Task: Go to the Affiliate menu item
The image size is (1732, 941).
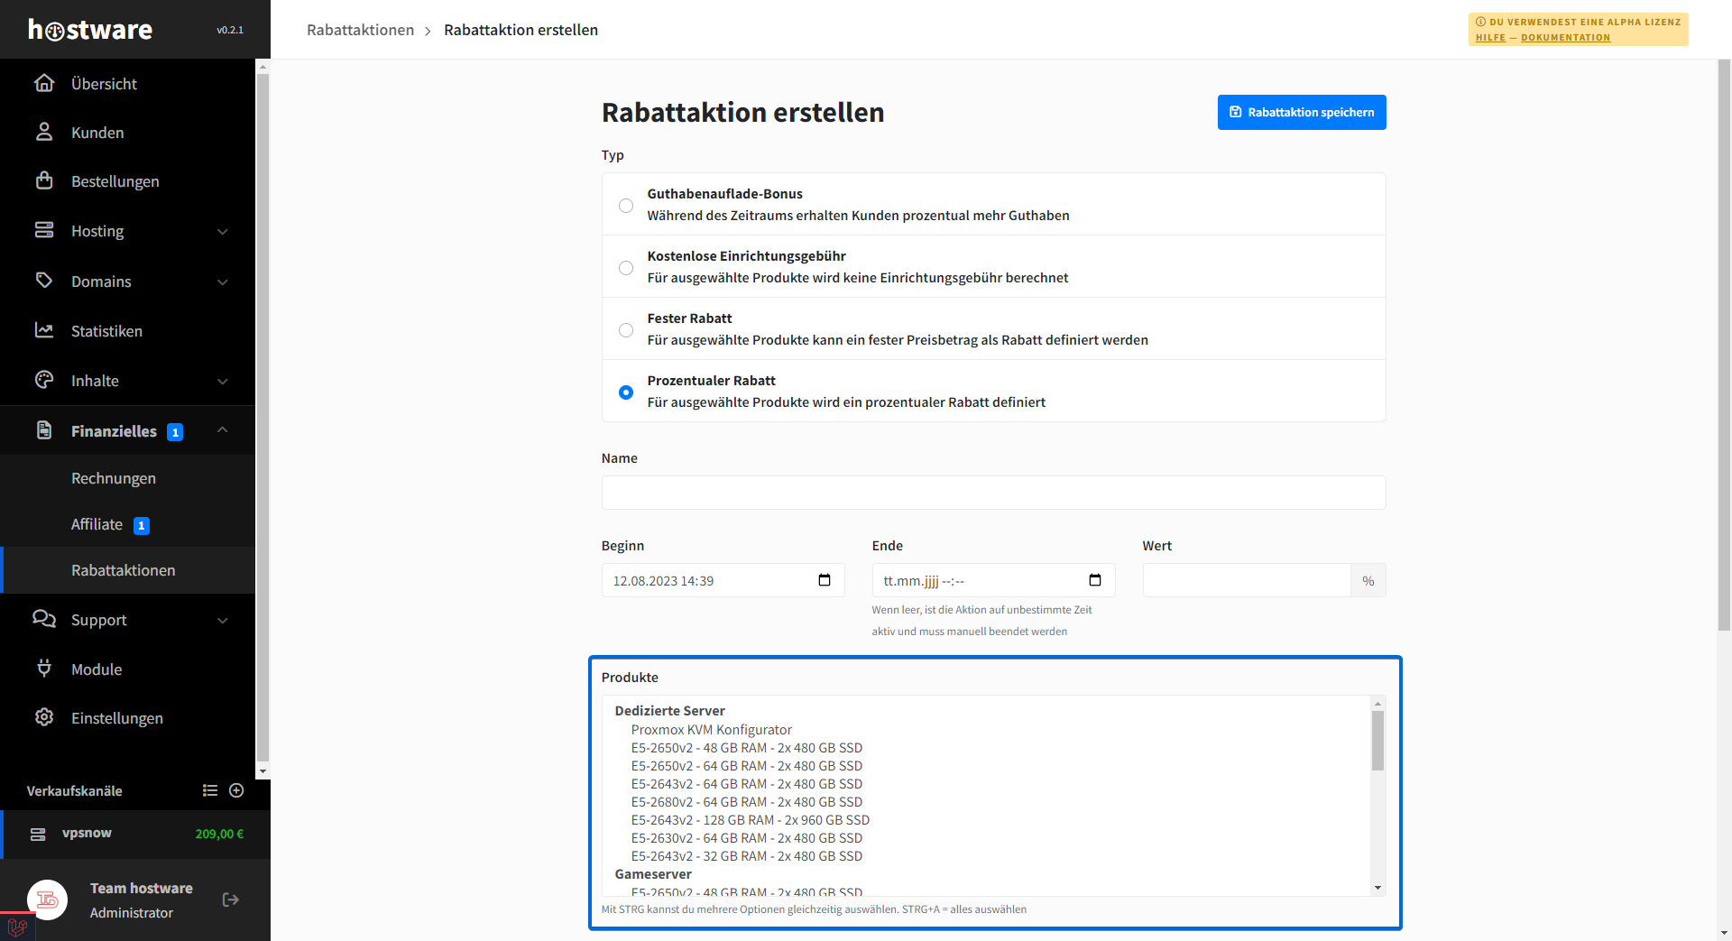Action: [x=97, y=524]
